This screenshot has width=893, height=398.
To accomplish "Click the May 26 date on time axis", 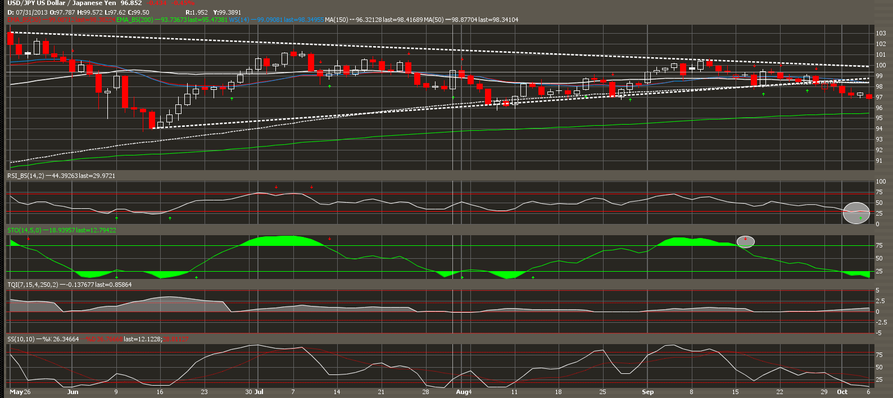I will 20,392.
